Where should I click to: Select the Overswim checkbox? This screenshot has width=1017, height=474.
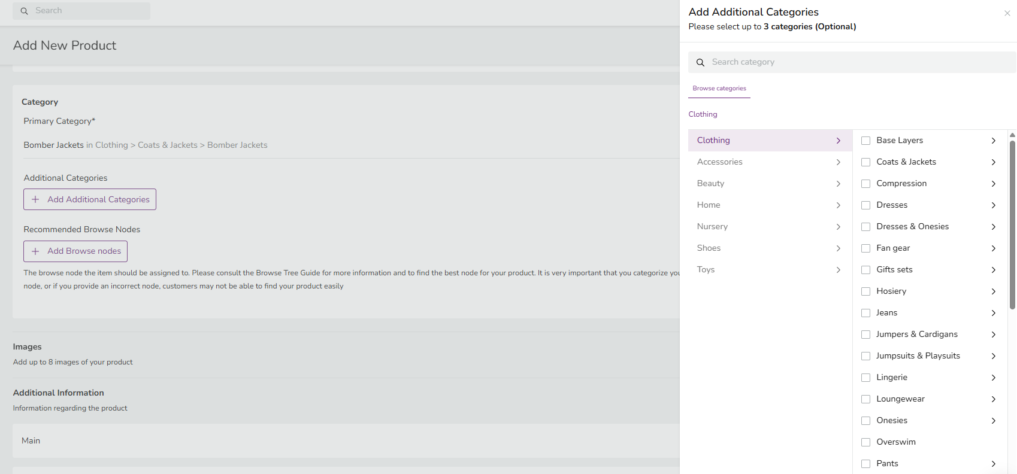865,442
